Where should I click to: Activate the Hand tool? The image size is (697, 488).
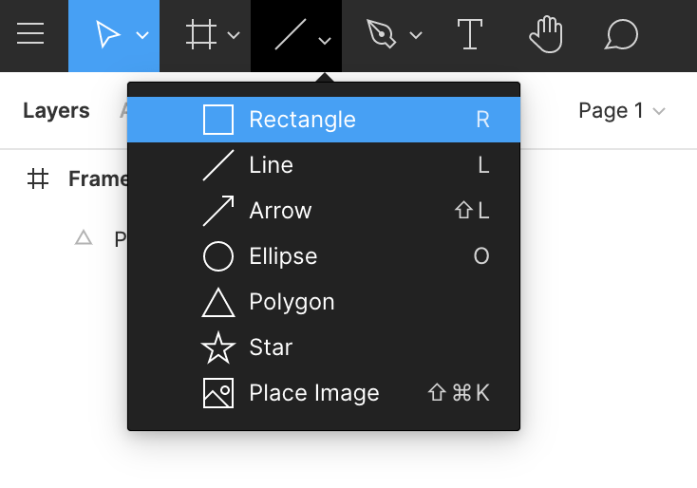[x=545, y=35]
